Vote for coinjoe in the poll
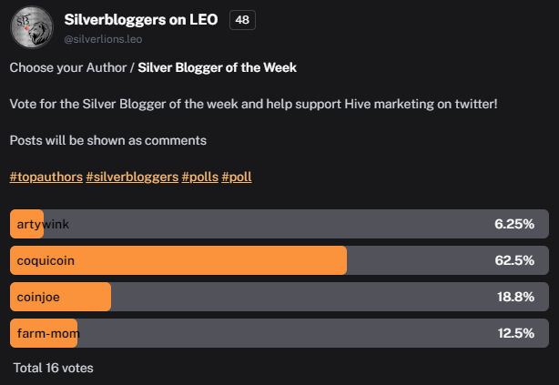 279,297
